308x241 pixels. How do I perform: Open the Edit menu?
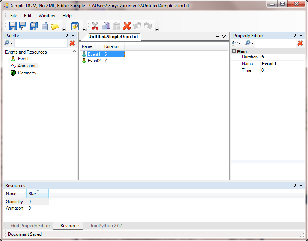[x=28, y=16]
